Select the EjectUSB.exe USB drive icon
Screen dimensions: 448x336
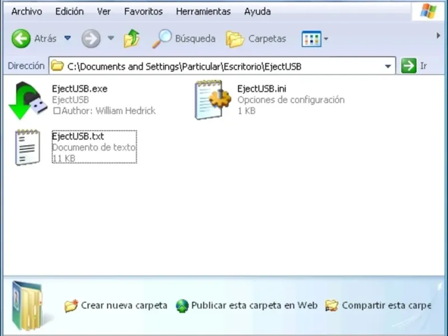pos(28,100)
